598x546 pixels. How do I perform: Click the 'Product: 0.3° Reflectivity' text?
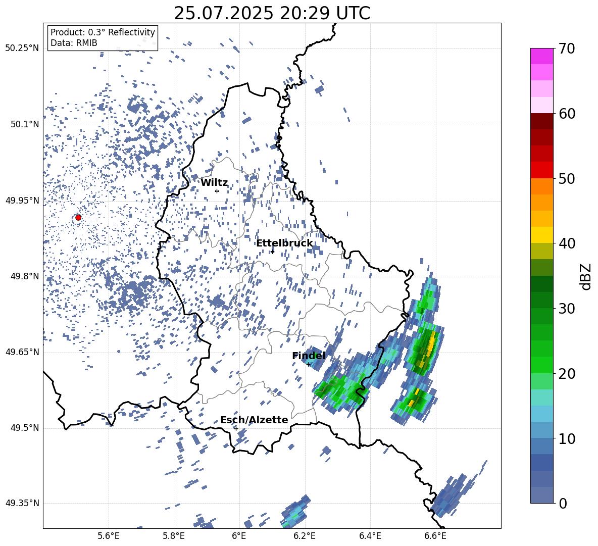(x=103, y=32)
